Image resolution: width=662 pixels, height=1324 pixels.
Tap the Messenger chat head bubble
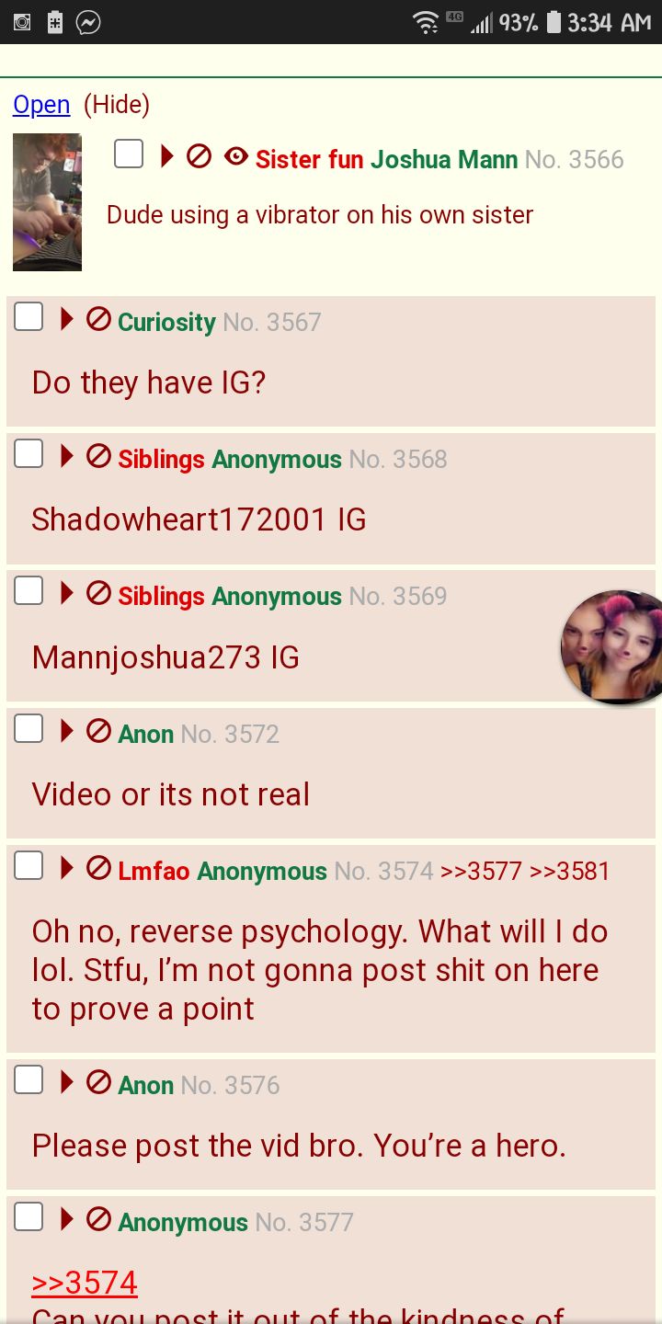click(x=611, y=647)
